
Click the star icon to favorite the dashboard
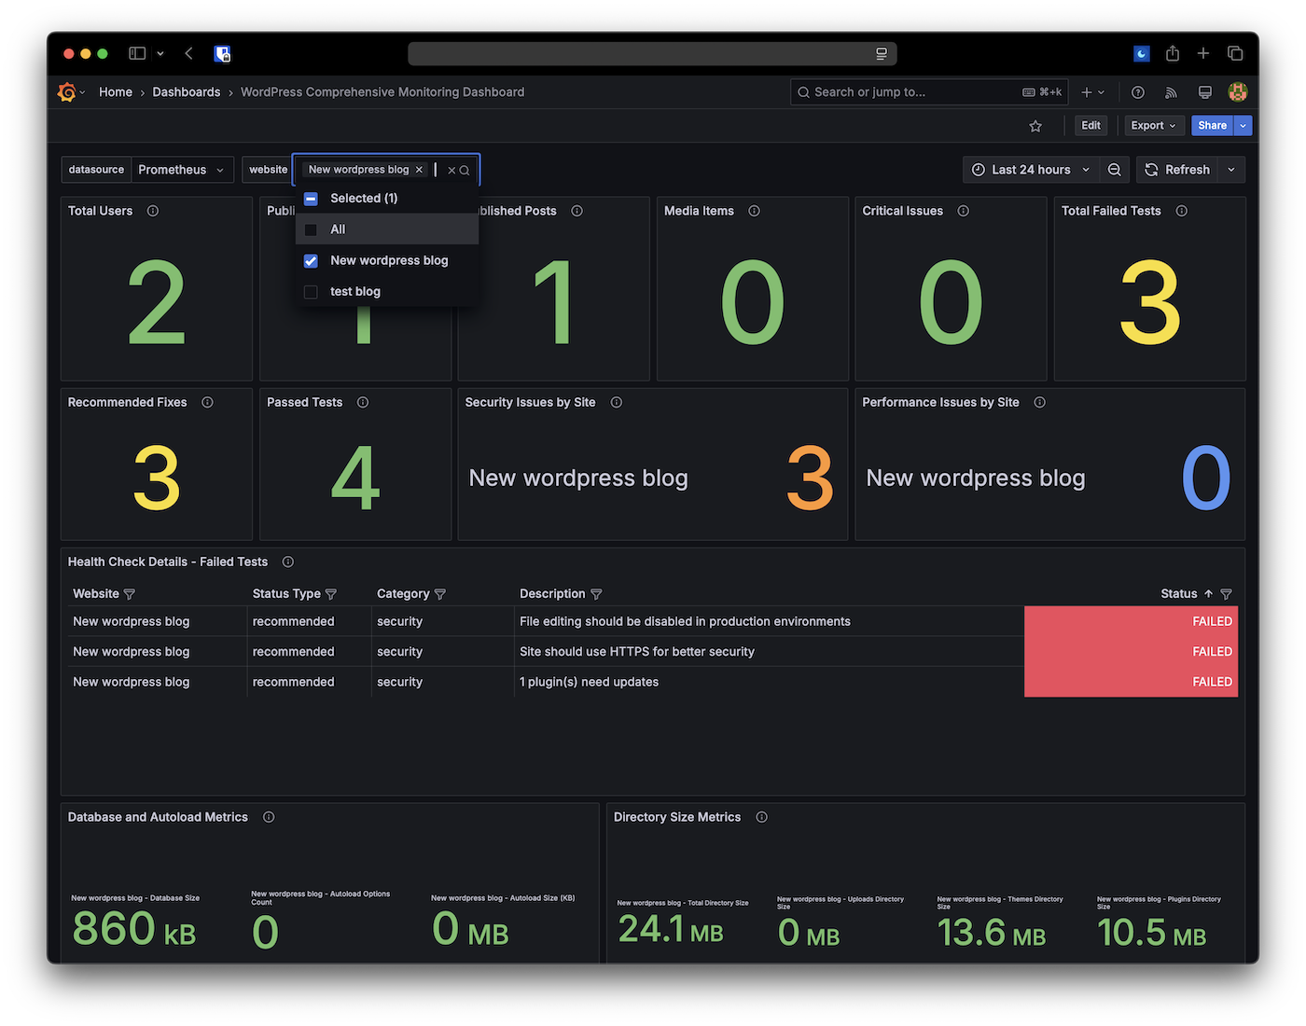[x=1035, y=125]
